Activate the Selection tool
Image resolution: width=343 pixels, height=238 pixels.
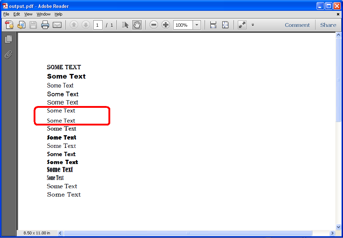click(x=125, y=25)
